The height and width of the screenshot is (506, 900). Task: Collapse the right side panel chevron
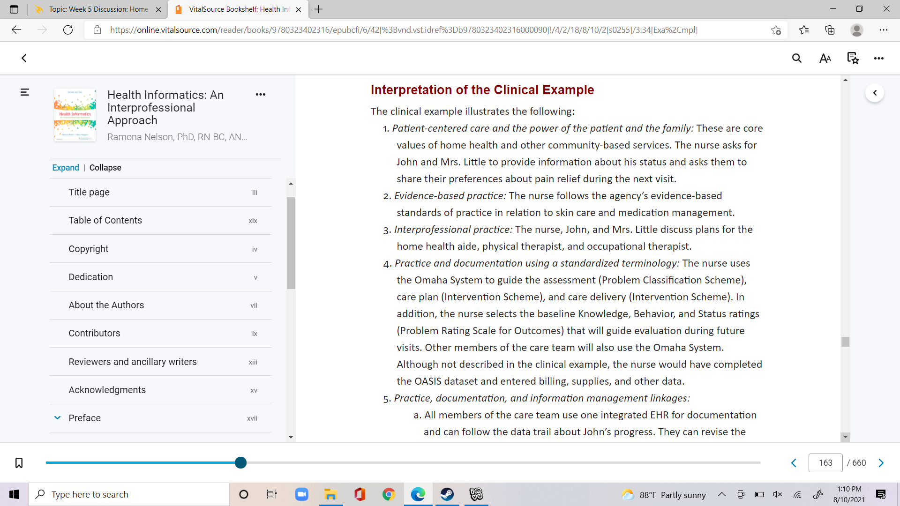(875, 93)
